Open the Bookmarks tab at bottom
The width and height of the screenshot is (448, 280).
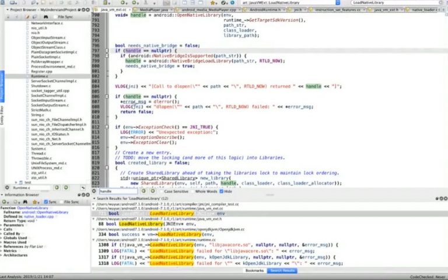(x=254, y=271)
